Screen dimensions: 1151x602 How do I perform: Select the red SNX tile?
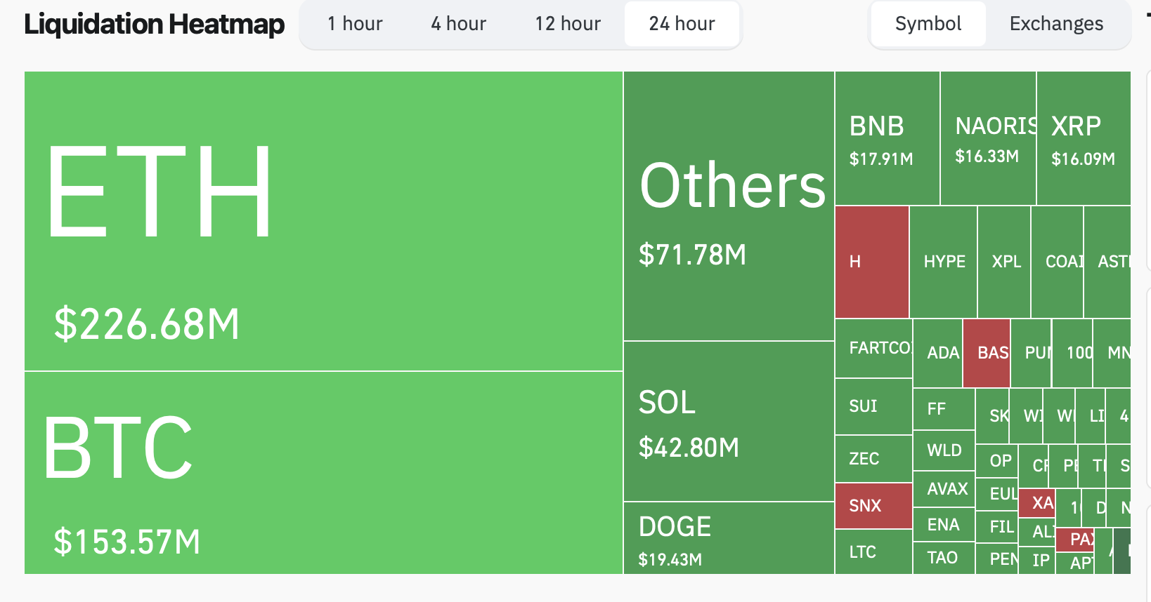click(x=873, y=506)
